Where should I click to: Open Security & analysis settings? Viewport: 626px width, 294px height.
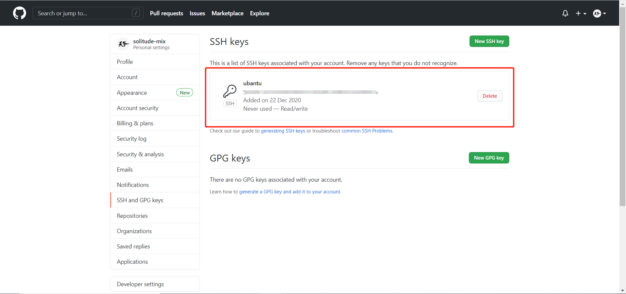click(155, 154)
